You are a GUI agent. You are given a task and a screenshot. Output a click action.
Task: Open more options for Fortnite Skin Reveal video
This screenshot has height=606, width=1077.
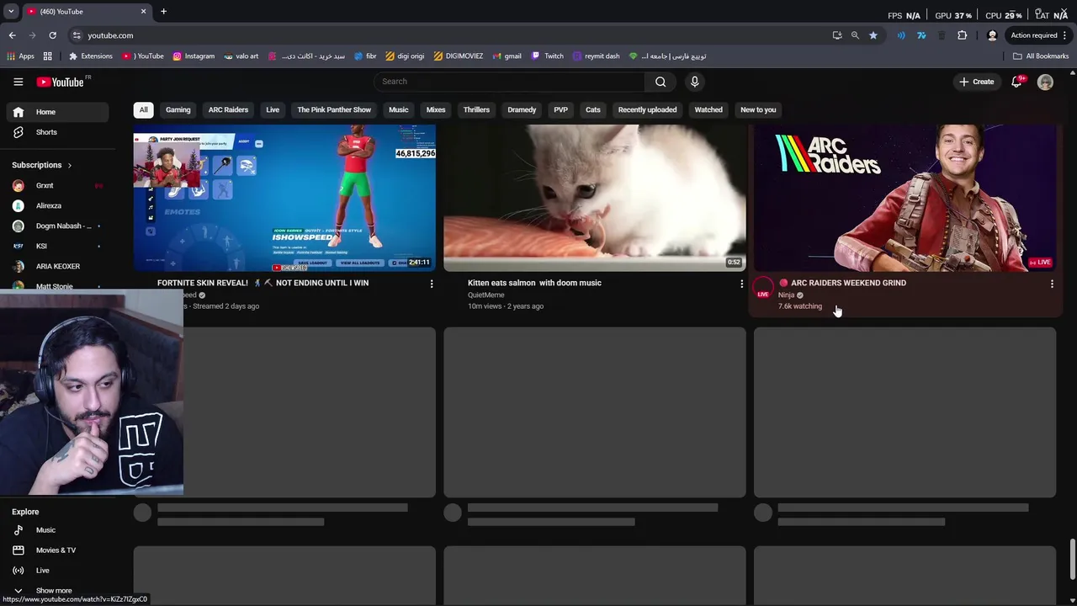click(432, 284)
